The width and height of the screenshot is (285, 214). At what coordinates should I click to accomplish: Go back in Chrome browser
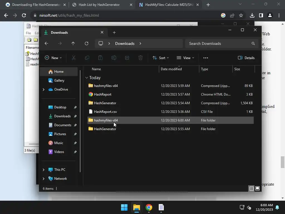click(x=6, y=16)
